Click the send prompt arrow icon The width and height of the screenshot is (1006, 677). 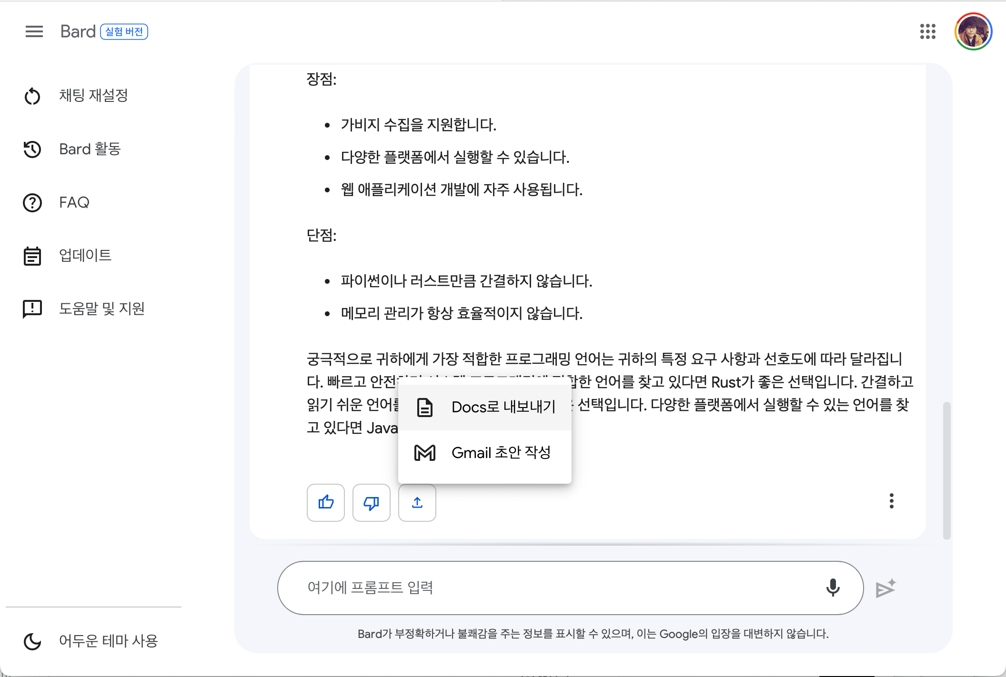coord(885,588)
